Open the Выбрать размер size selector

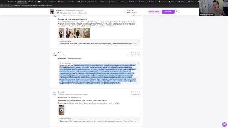pos(82,13)
